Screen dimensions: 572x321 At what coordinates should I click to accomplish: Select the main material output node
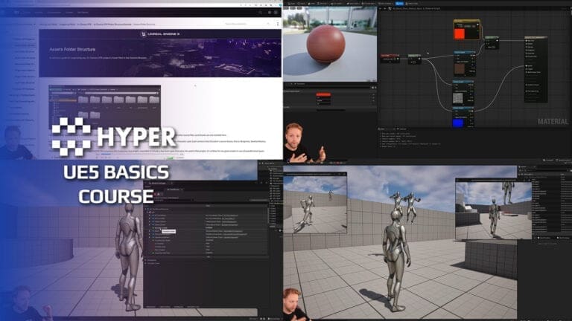coord(536,69)
